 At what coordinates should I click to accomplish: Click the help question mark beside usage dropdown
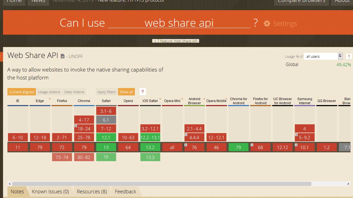tap(349, 56)
